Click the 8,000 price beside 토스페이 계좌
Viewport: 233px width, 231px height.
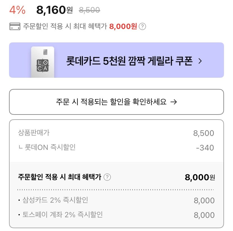(204, 215)
